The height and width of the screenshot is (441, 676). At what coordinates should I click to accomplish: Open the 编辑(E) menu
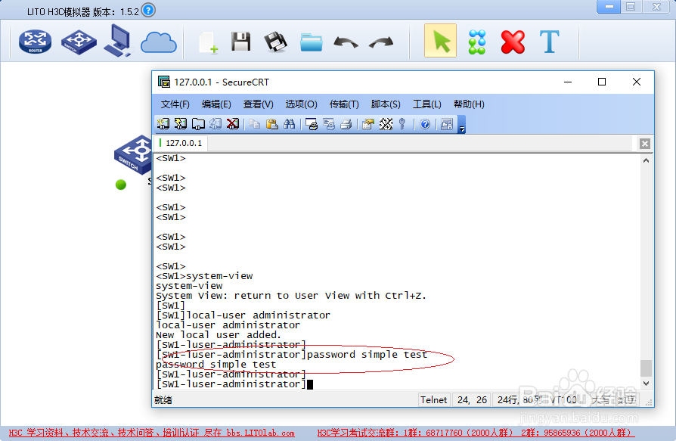pos(216,104)
